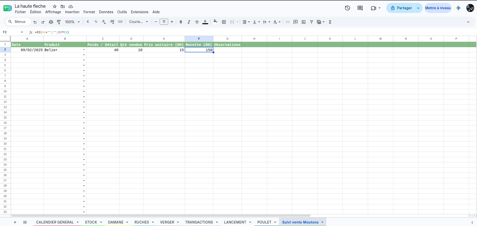Toggle bold formatting
The width and height of the screenshot is (477, 226).
[181, 22]
